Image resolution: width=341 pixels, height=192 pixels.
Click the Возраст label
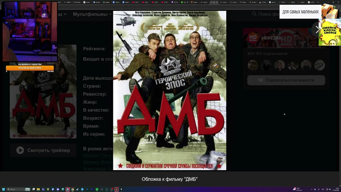point(93,118)
